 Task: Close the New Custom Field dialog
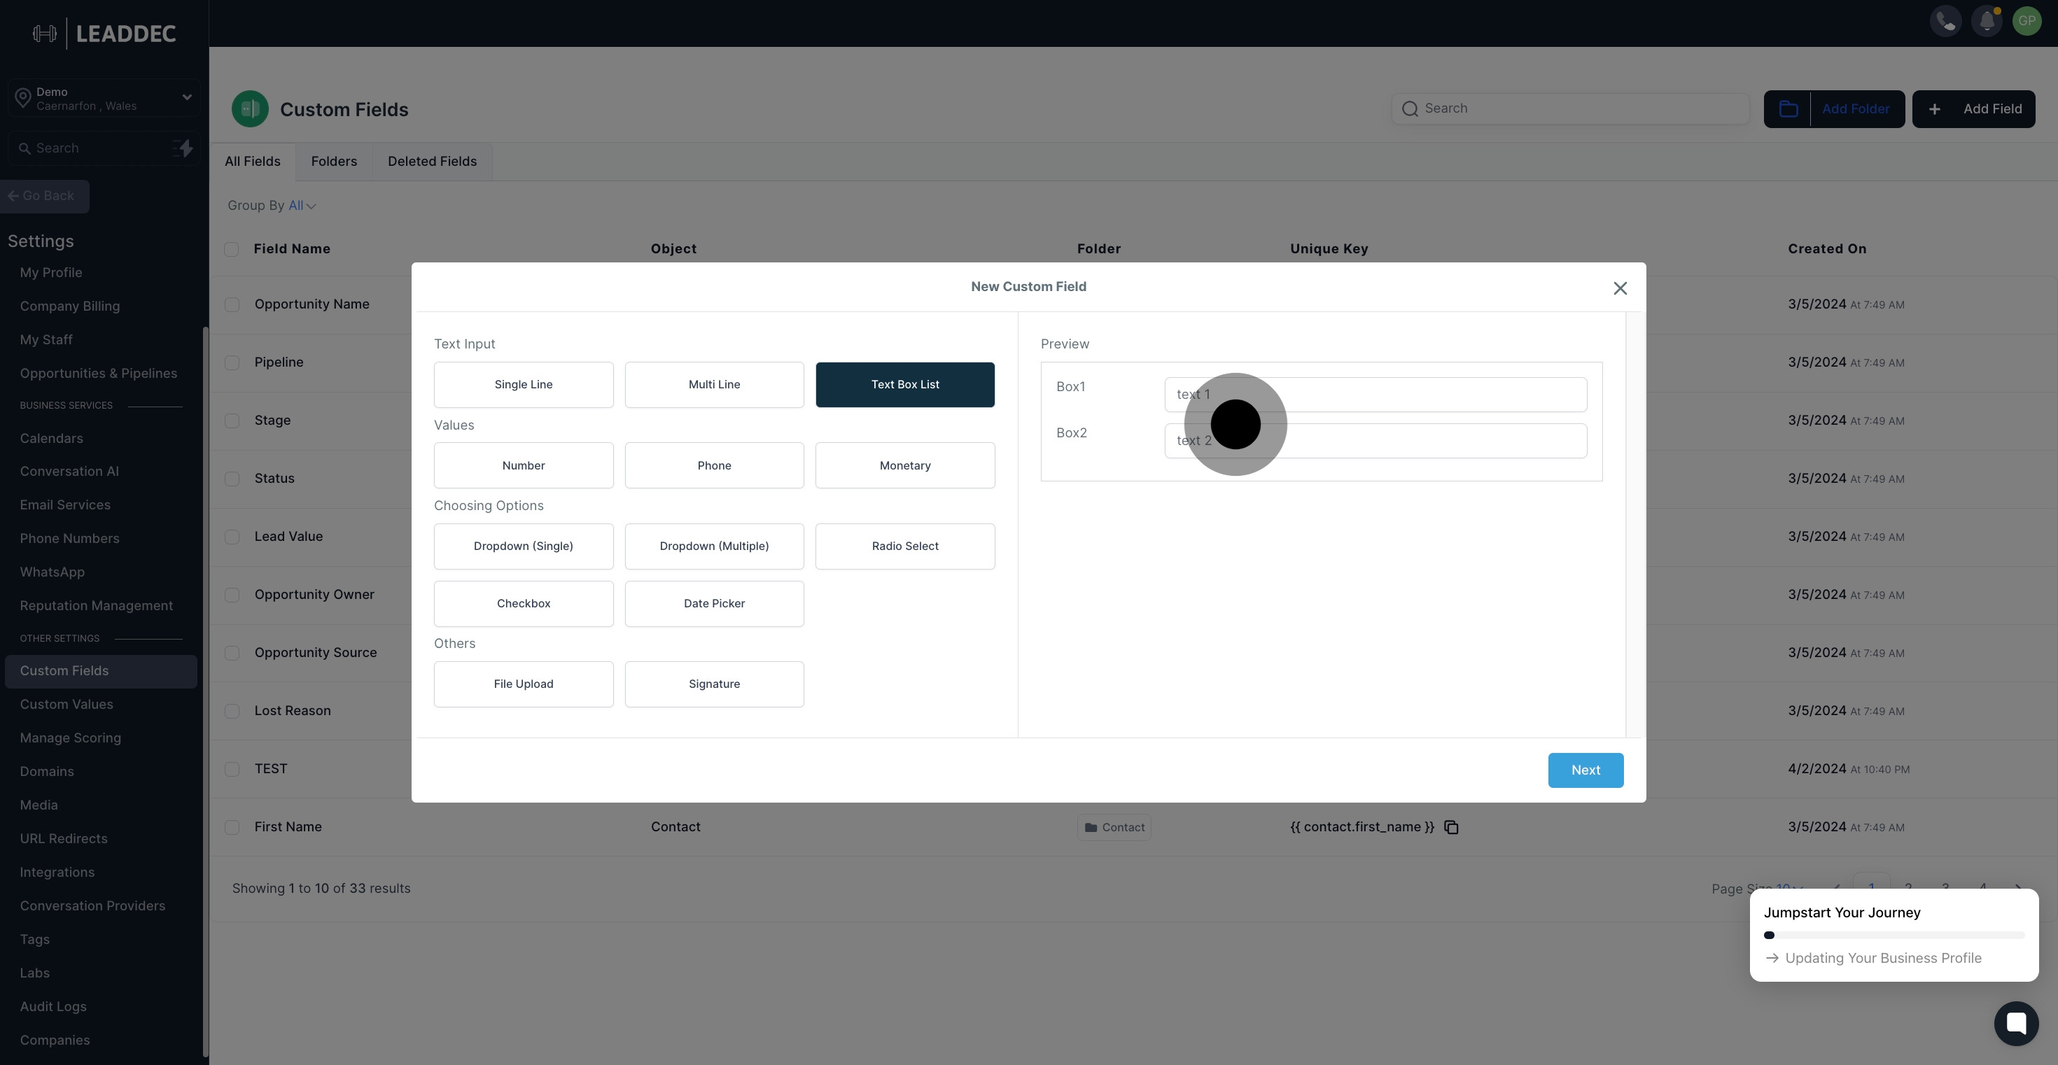tap(1619, 288)
